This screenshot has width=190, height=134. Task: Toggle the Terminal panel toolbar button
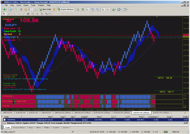tap(30, 9)
